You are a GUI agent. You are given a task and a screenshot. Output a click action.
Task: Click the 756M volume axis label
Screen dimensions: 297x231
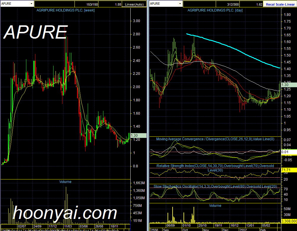137,205
